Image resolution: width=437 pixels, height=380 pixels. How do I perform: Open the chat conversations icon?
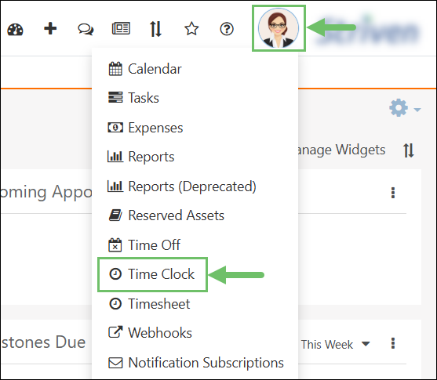(x=86, y=29)
